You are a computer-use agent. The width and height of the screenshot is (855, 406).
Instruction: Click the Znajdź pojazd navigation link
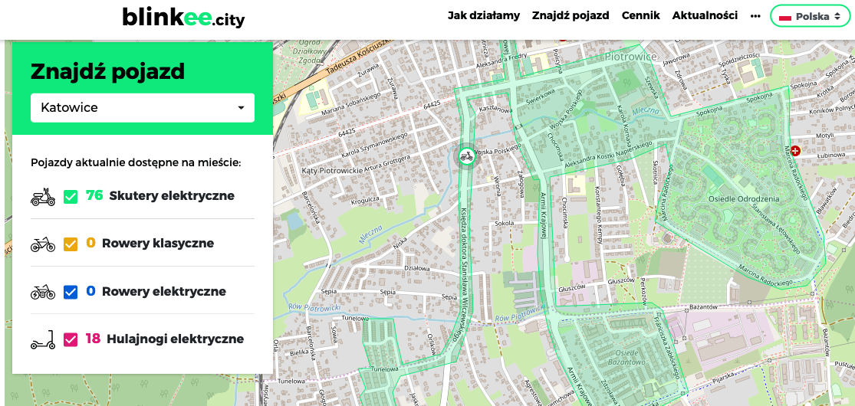click(571, 15)
